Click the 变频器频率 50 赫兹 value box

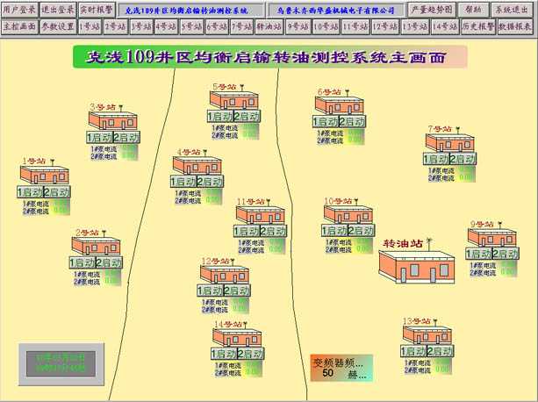click(x=341, y=367)
